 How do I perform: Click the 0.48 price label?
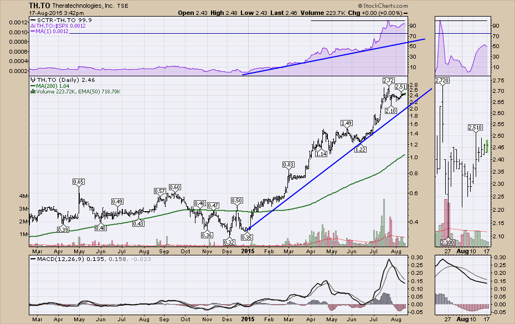tap(200, 203)
